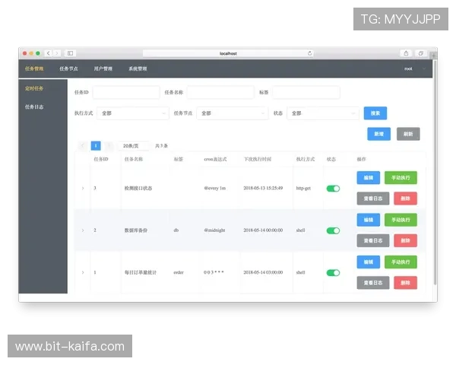Open the 任务节点 filter dropdown

click(233, 113)
